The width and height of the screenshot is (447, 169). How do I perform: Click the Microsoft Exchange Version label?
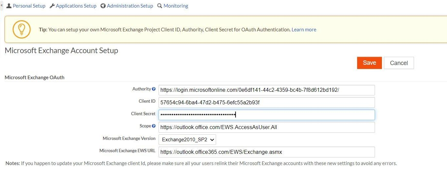coord(129,138)
